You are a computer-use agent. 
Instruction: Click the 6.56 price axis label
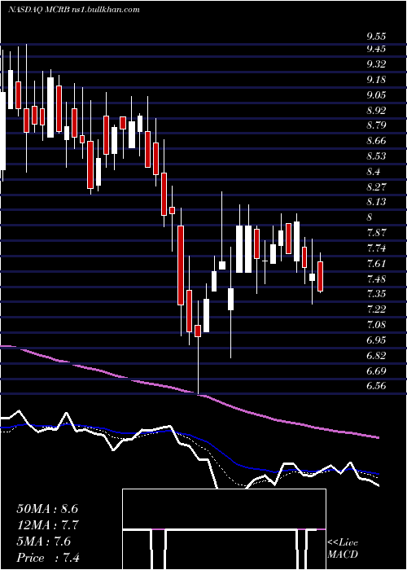(376, 386)
